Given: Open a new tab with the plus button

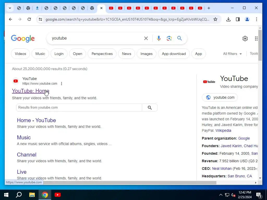Looking at the screenshot, I should (x=209, y=8).
